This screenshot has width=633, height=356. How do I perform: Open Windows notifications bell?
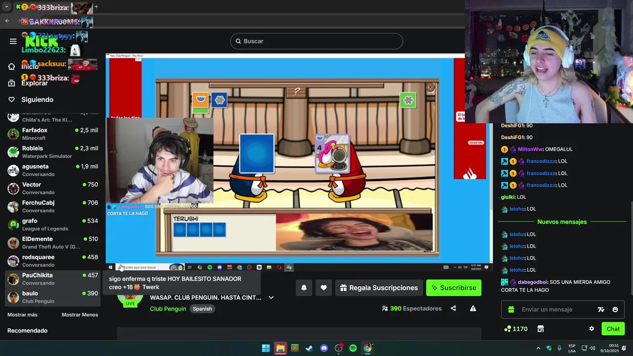pyautogui.click(x=624, y=348)
